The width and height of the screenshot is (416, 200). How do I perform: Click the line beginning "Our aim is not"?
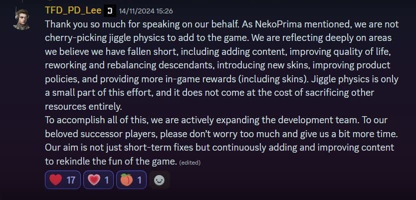(x=219, y=148)
